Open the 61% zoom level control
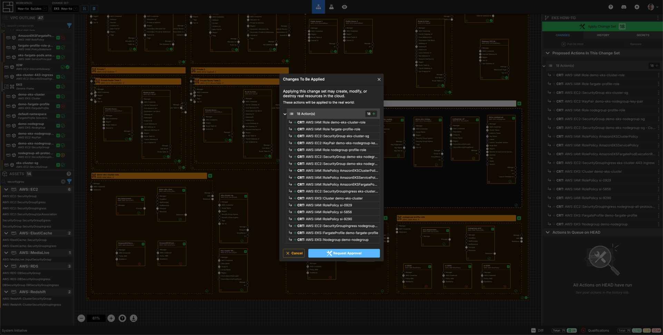Image resolution: width=663 pixels, height=335 pixels. pos(96,318)
